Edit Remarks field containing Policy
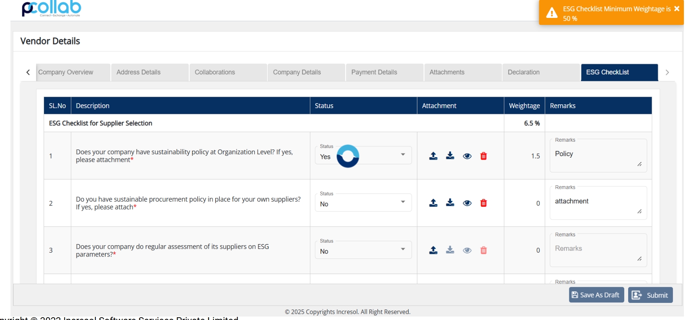The width and height of the screenshot is (687, 320). (598, 156)
